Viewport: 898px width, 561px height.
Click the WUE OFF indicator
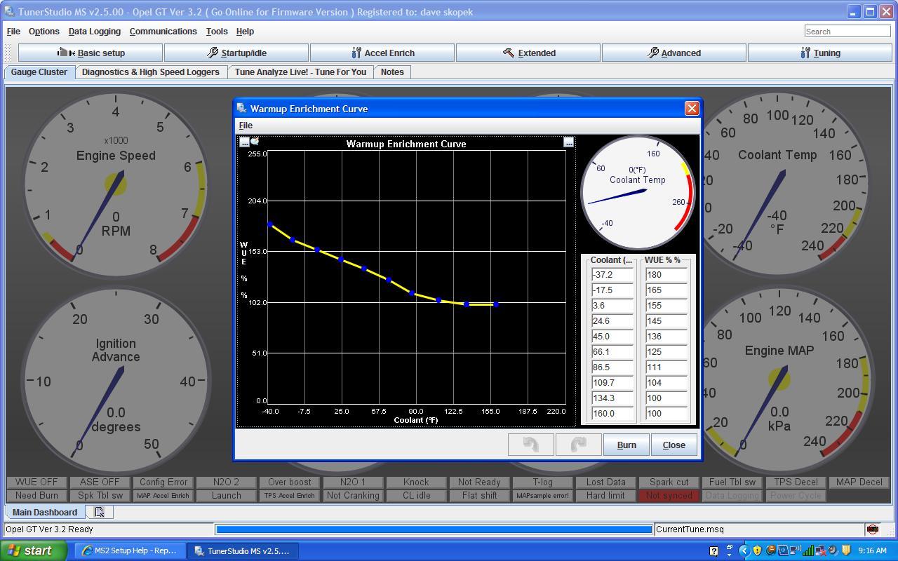(36, 482)
